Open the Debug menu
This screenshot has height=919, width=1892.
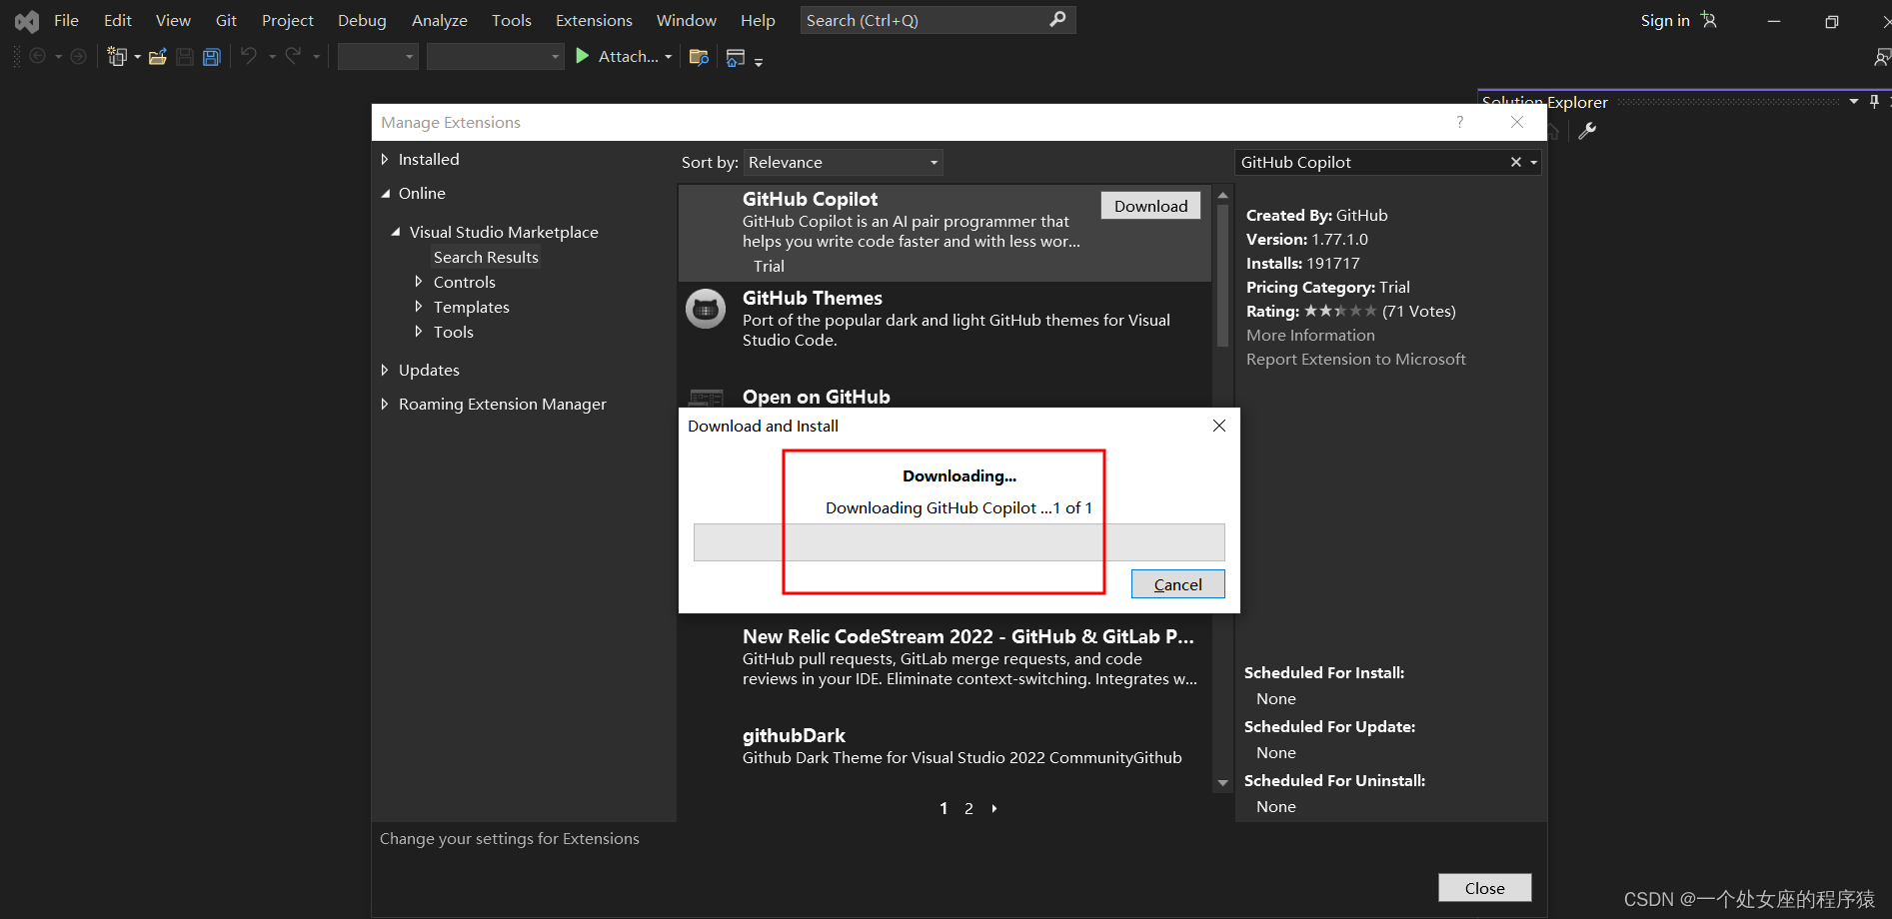362,20
